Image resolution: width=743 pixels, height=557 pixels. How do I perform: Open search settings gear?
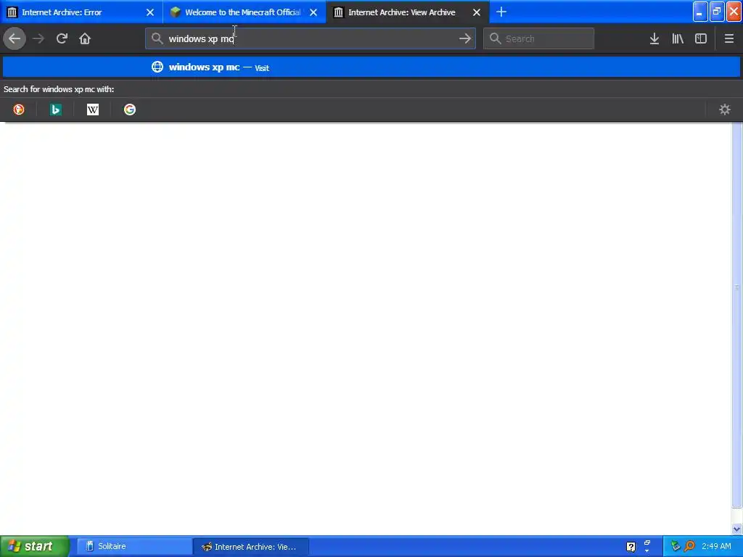(725, 110)
